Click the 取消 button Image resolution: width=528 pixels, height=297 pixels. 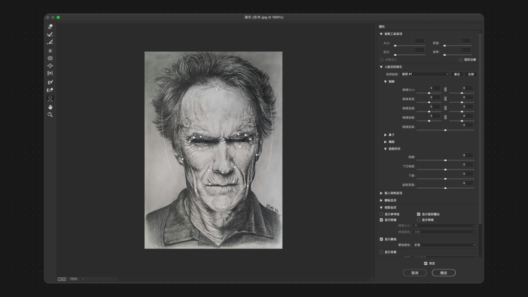tap(415, 273)
